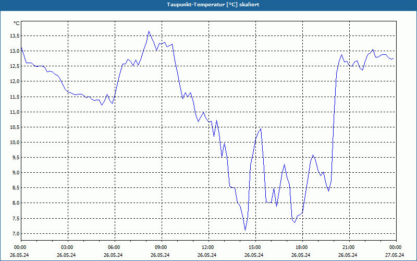Click the 15:00 time axis label
The height and width of the screenshot is (261, 417).
[255, 247]
